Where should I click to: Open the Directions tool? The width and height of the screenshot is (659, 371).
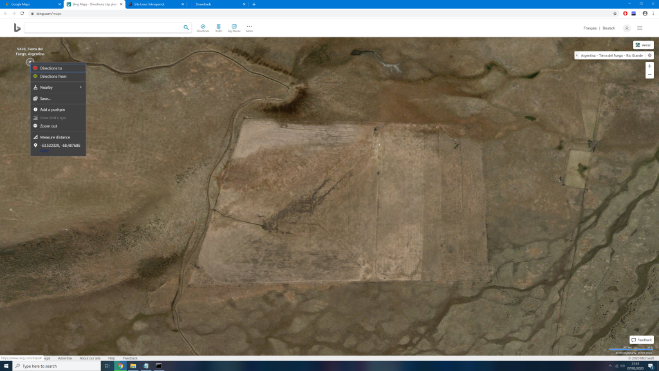coord(203,28)
